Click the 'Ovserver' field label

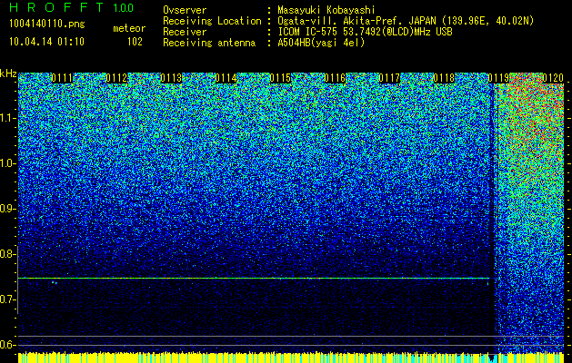(x=185, y=10)
